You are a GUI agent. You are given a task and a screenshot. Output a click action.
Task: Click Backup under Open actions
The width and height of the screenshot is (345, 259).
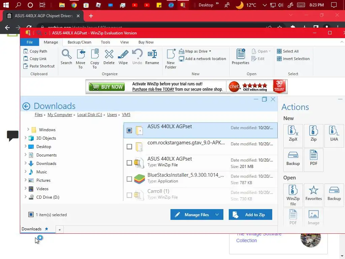[334, 195]
